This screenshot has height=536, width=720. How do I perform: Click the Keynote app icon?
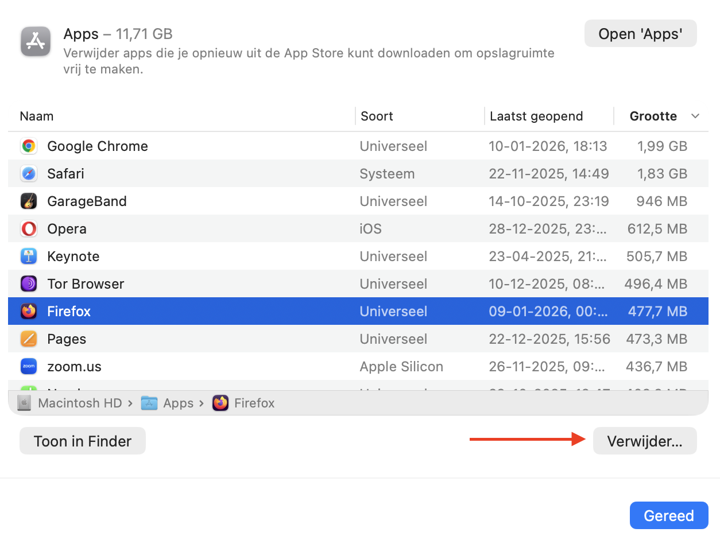[28, 256]
